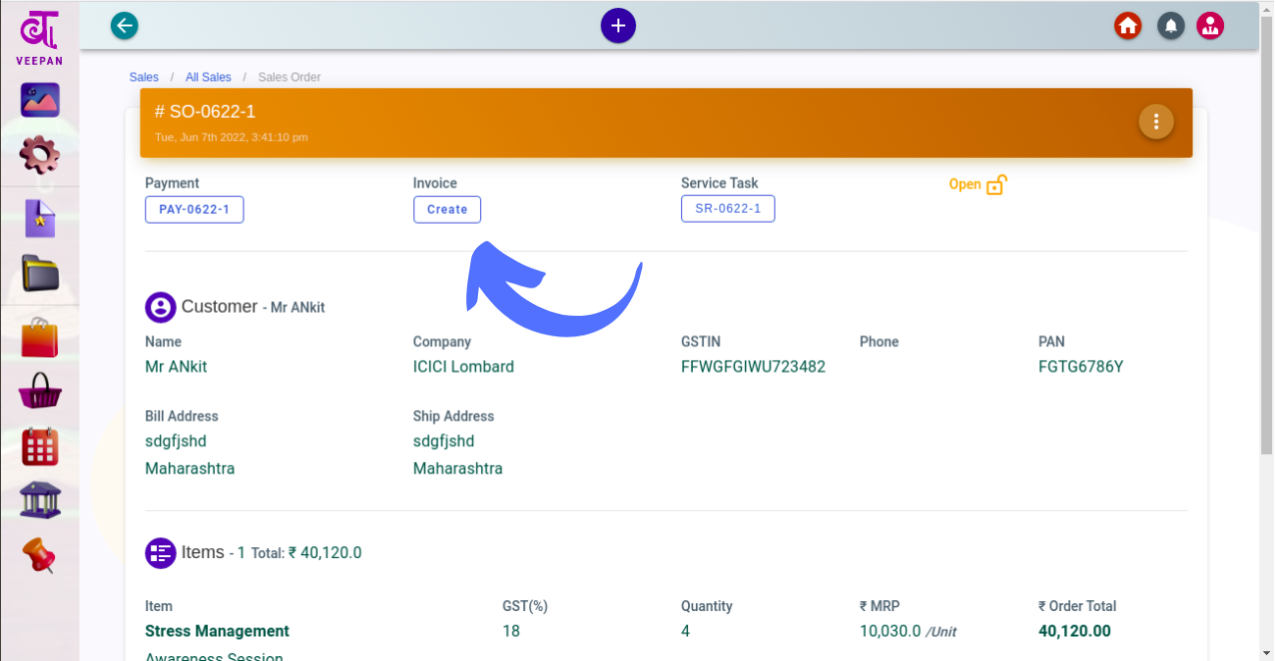
Task: Open settings gear in sidebar
Action: click(x=39, y=154)
